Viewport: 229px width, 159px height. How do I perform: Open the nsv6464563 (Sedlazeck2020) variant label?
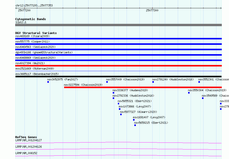click(36, 47)
